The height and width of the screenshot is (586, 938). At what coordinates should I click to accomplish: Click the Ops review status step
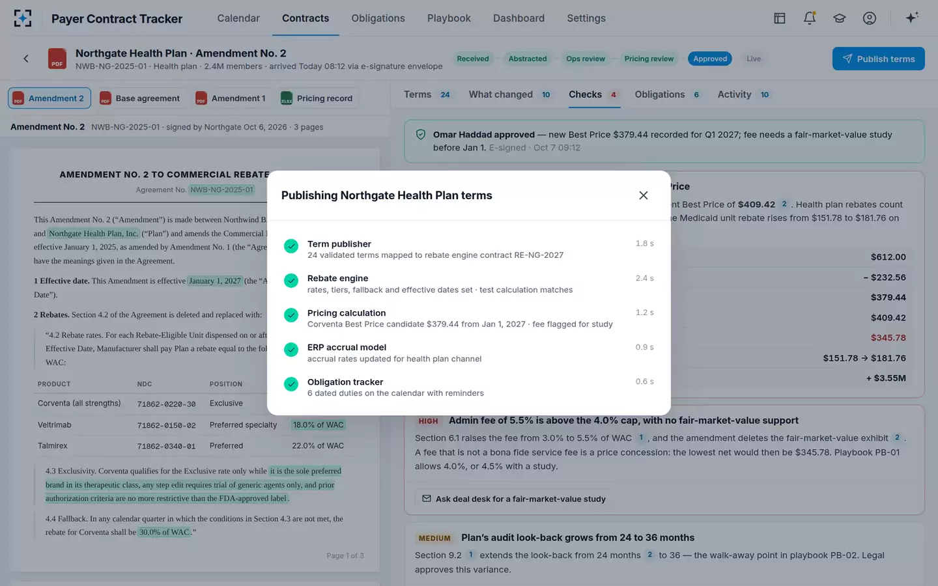click(586, 59)
